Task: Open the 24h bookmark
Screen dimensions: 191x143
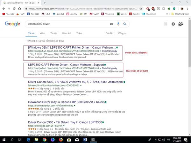Action: coord(83,14)
